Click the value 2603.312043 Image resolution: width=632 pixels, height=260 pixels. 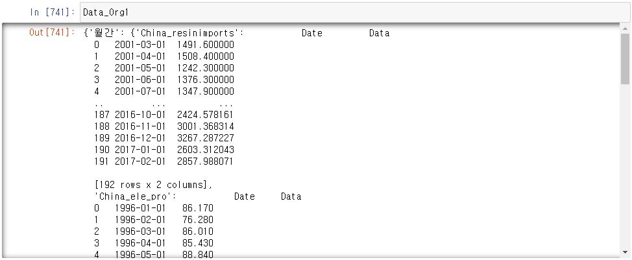(x=206, y=150)
